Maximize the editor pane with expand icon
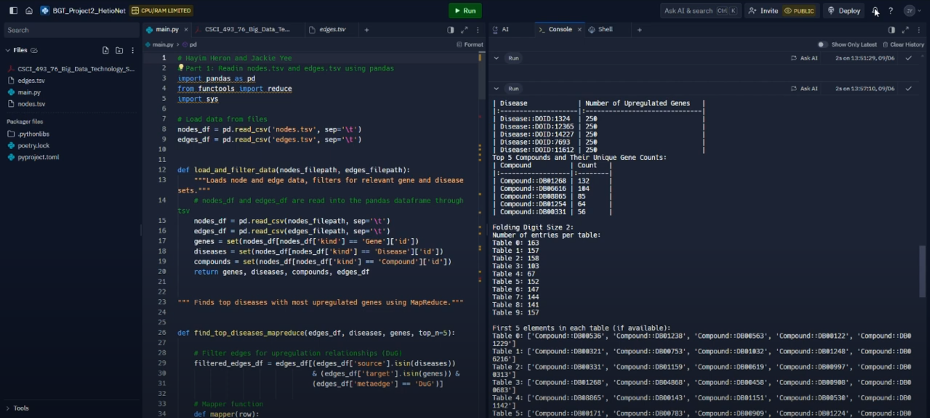This screenshot has height=418, width=930. [x=464, y=30]
